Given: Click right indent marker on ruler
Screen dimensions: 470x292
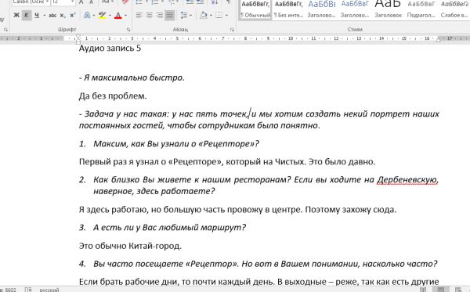Looking at the screenshot, I should point(438,39).
